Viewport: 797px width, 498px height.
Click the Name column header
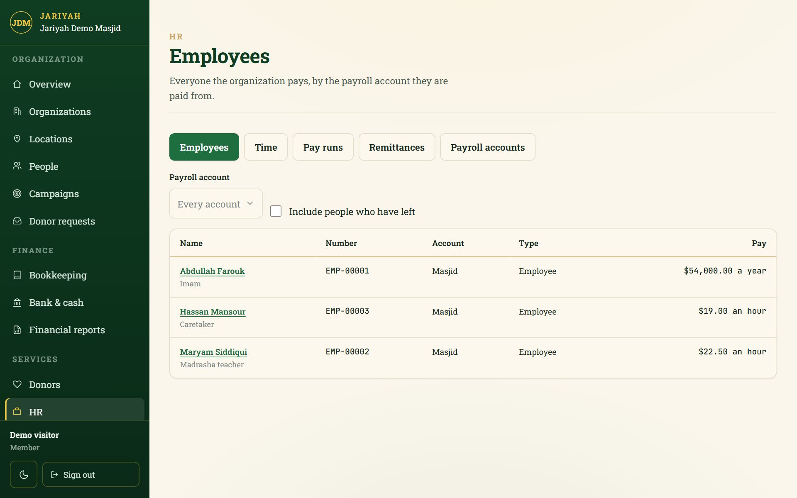(x=191, y=243)
